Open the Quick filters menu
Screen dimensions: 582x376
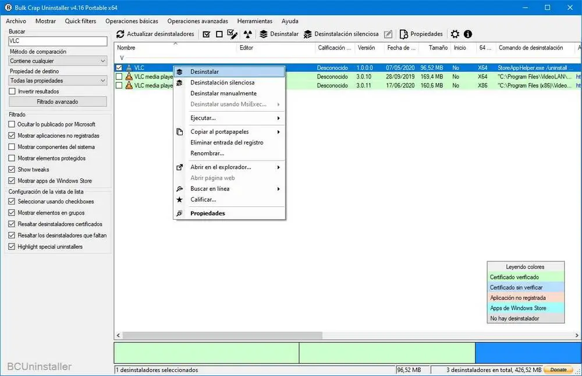click(x=80, y=21)
